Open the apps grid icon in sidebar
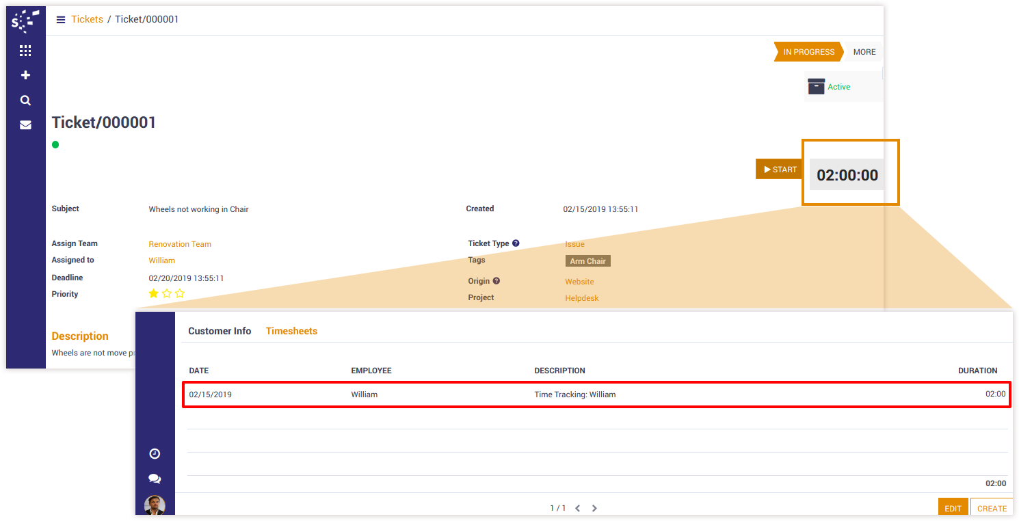The image size is (1019, 521). tap(25, 51)
